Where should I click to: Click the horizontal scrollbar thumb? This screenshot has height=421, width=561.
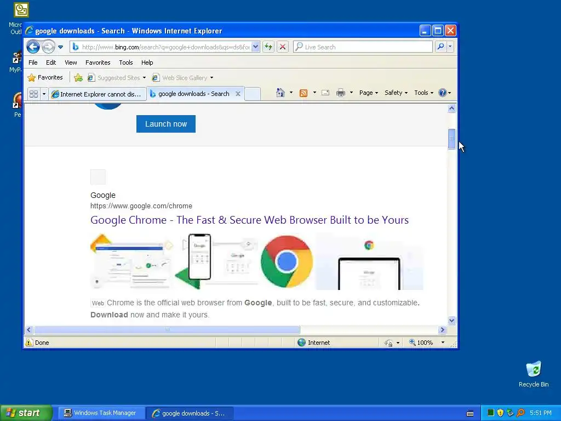tap(167, 329)
